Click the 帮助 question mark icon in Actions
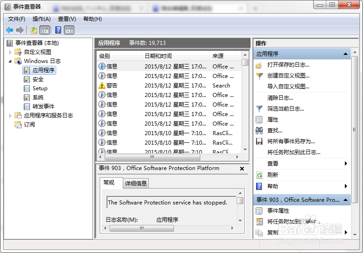This screenshot has height=253, width=363. [259, 186]
